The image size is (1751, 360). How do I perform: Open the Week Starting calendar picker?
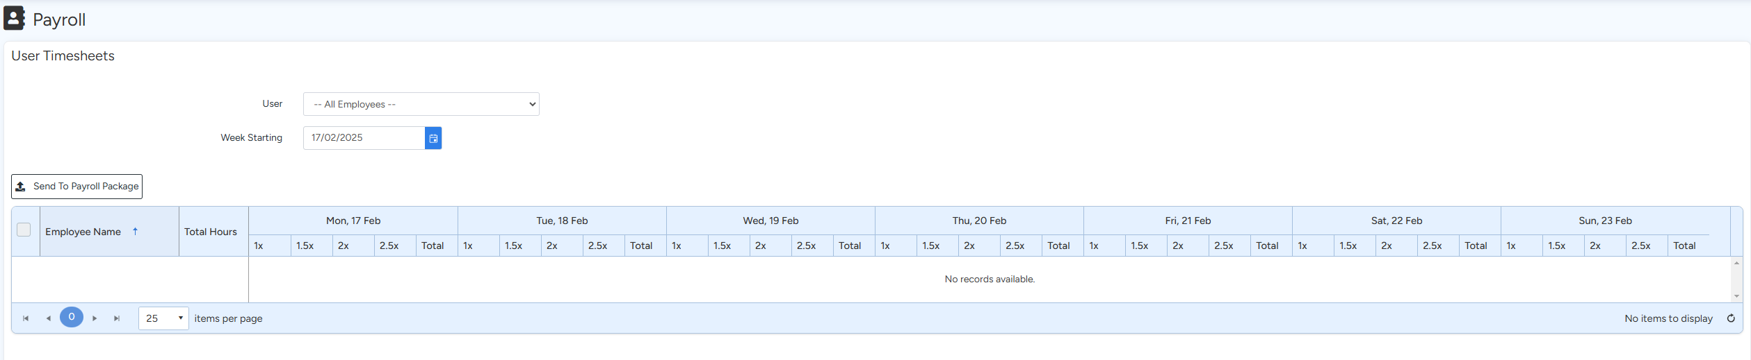click(433, 138)
